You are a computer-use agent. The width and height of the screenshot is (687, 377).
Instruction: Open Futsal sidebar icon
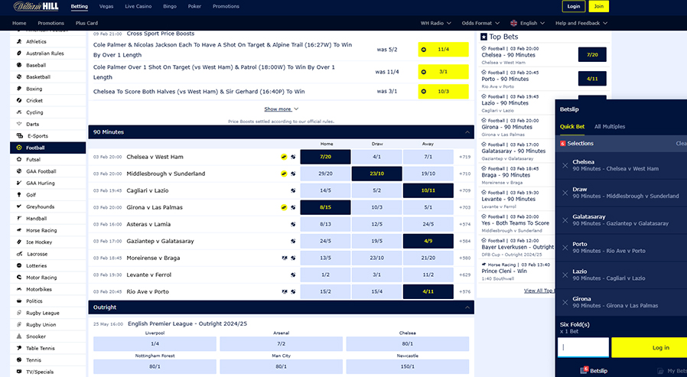tap(19, 160)
